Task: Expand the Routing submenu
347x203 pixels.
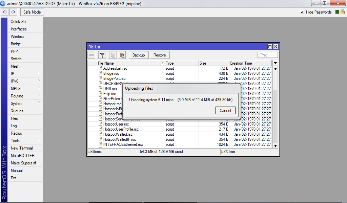Action: [25, 96]
